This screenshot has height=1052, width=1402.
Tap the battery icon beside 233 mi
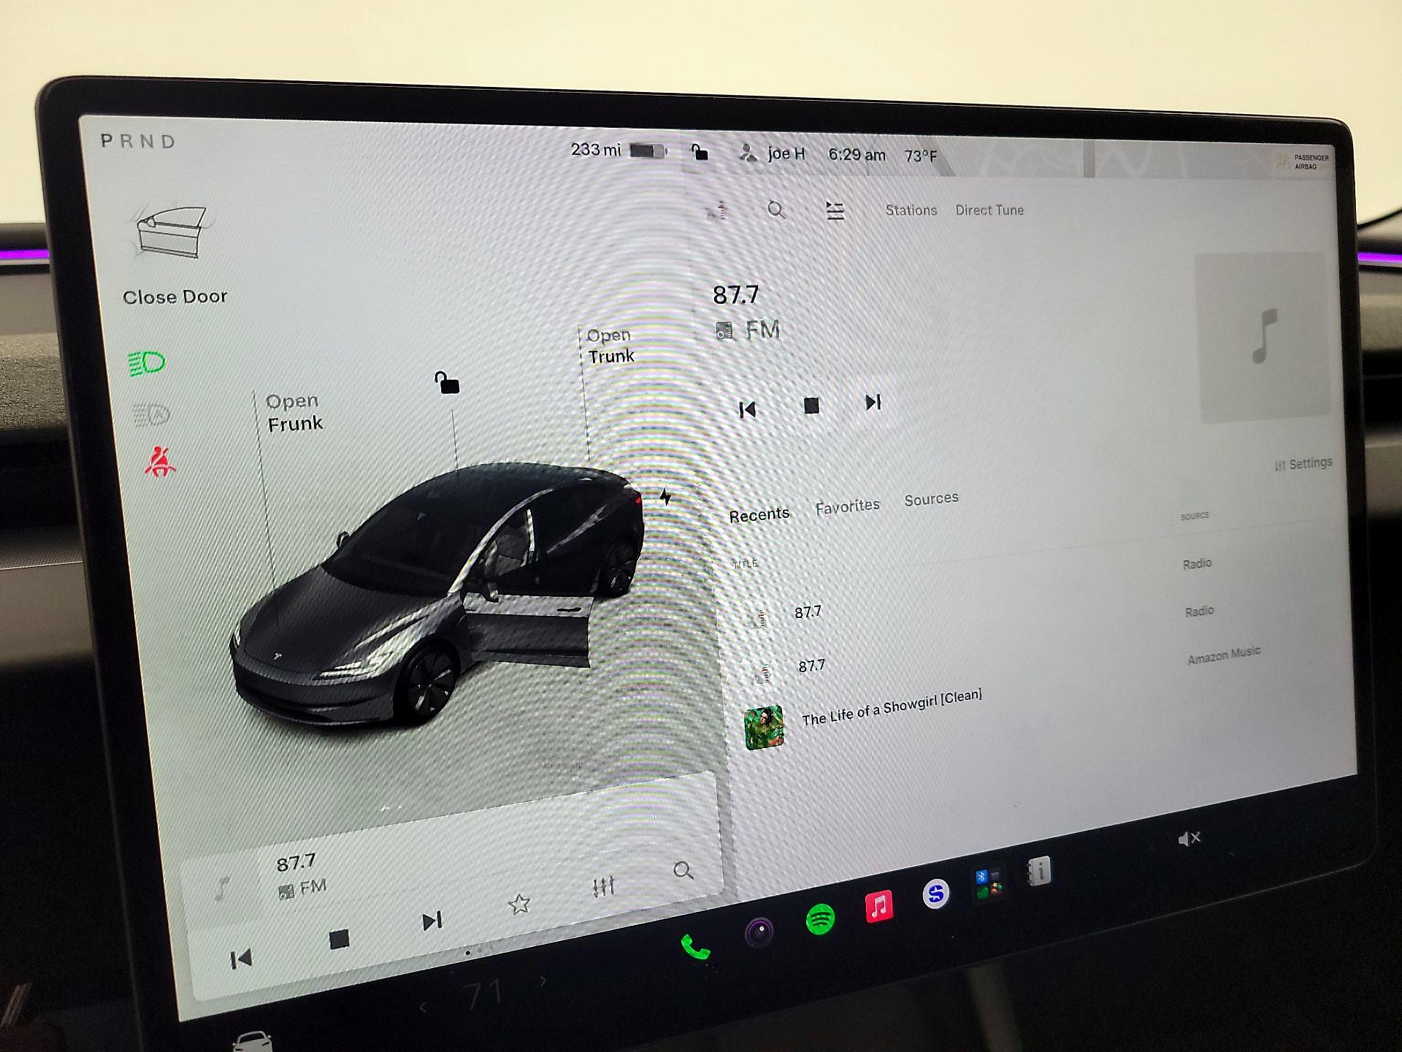[648, 151]
